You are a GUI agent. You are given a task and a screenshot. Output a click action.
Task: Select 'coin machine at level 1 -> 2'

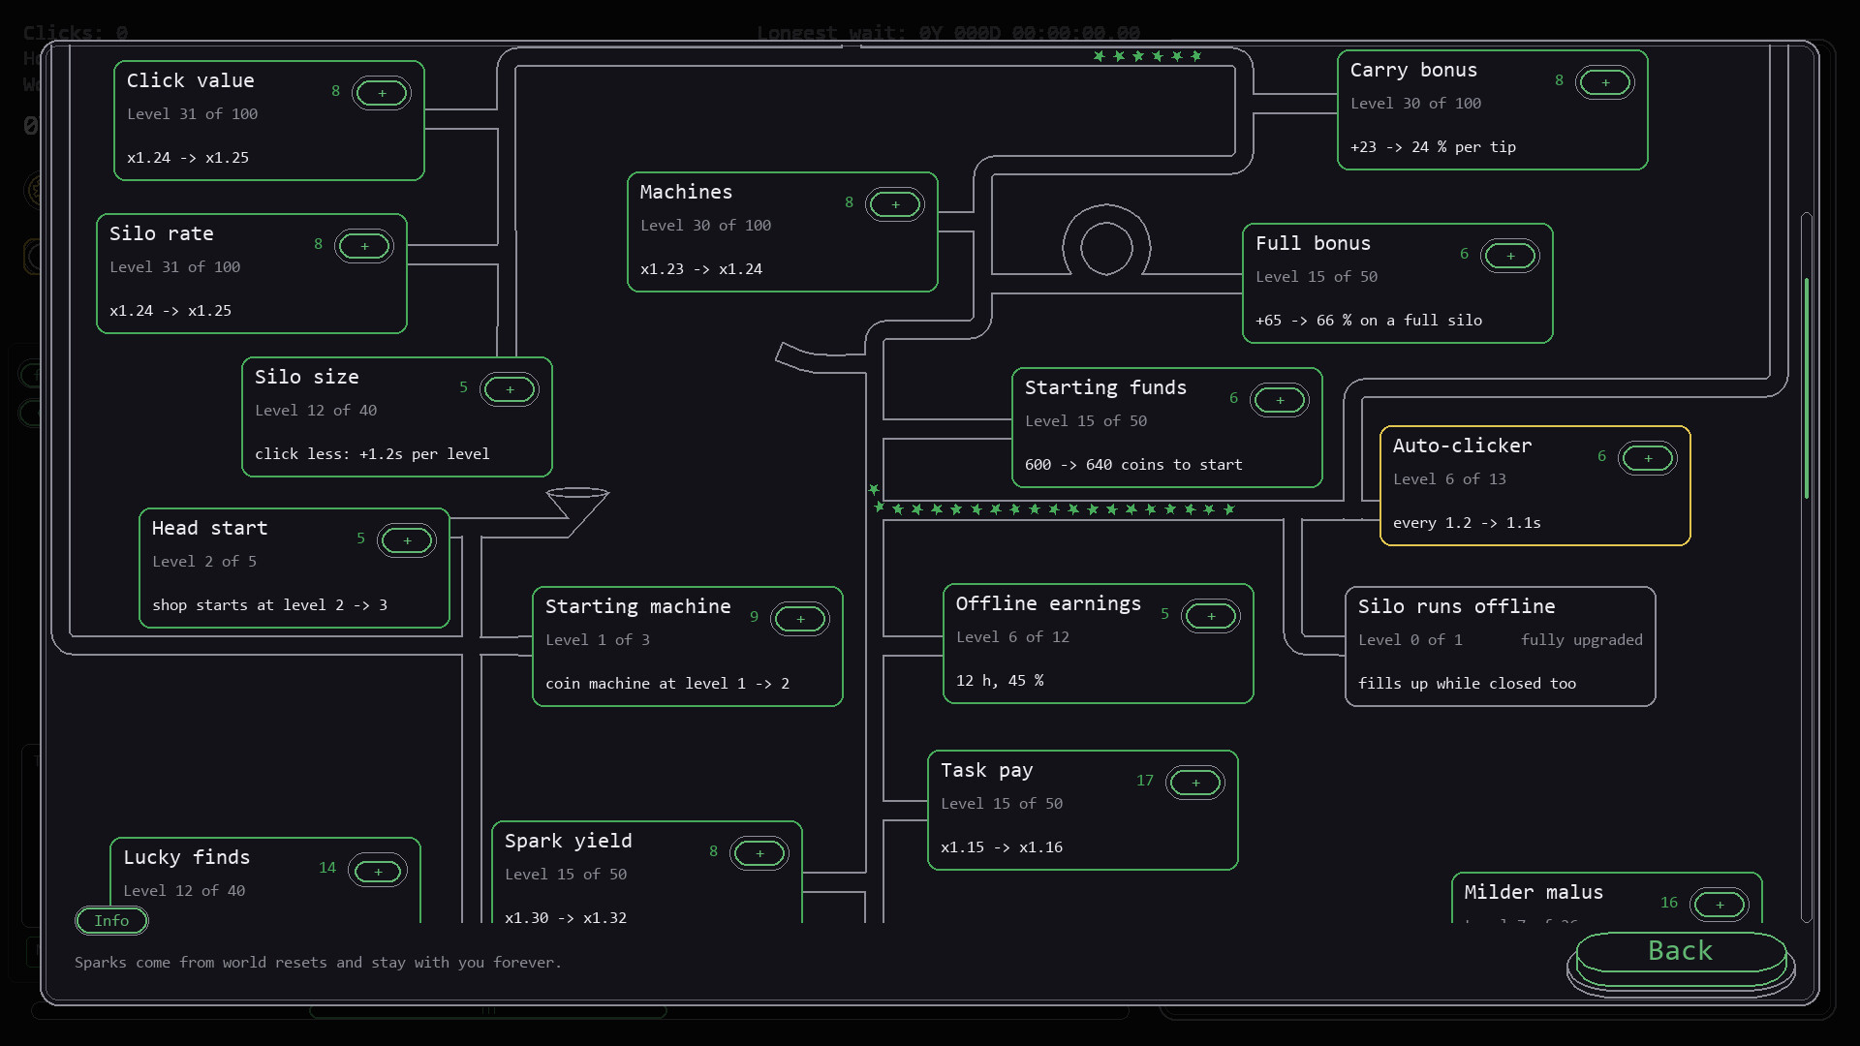pos(667,684)
